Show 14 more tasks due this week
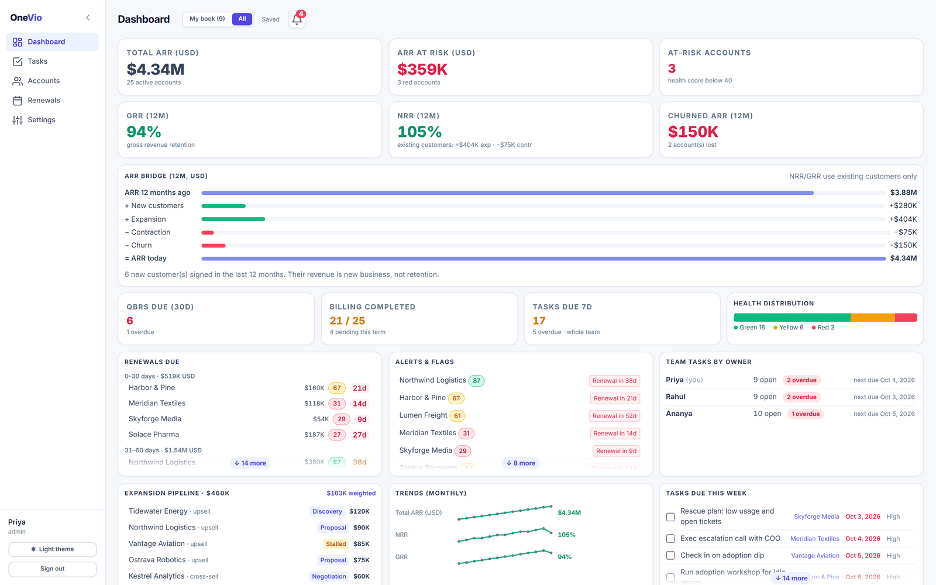936x585 pixels. point(792,578)
